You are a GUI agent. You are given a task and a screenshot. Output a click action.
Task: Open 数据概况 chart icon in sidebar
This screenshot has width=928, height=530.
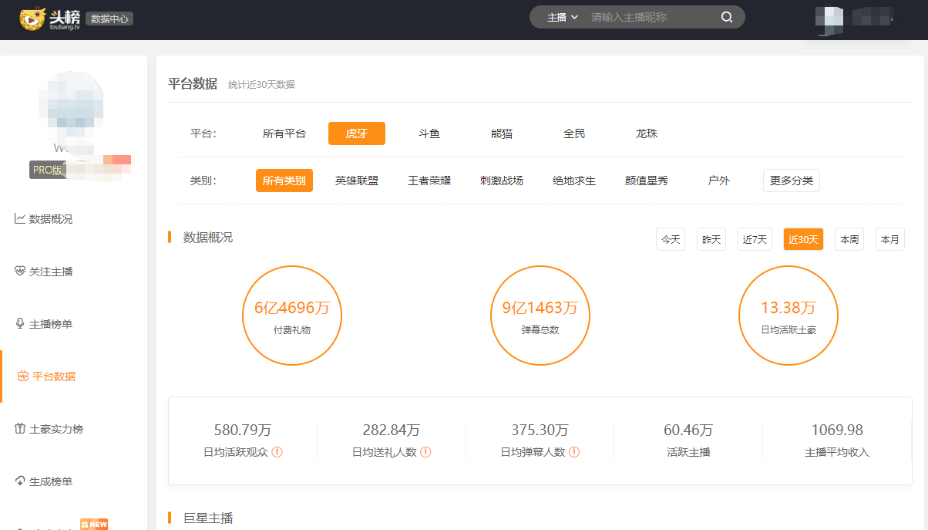(x=20, y=218)
